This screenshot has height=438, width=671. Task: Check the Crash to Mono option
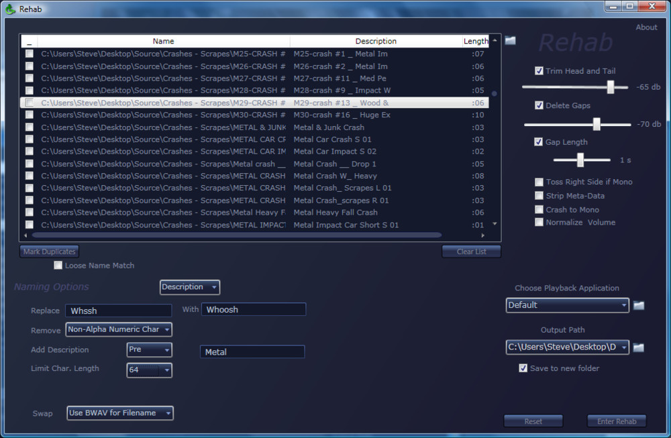tap(539, 209)
